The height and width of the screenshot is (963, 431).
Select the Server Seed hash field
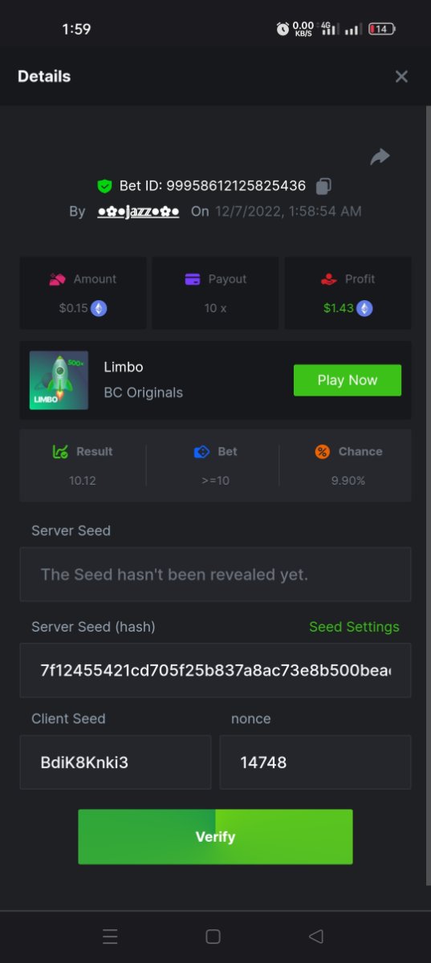click(215, 670)
